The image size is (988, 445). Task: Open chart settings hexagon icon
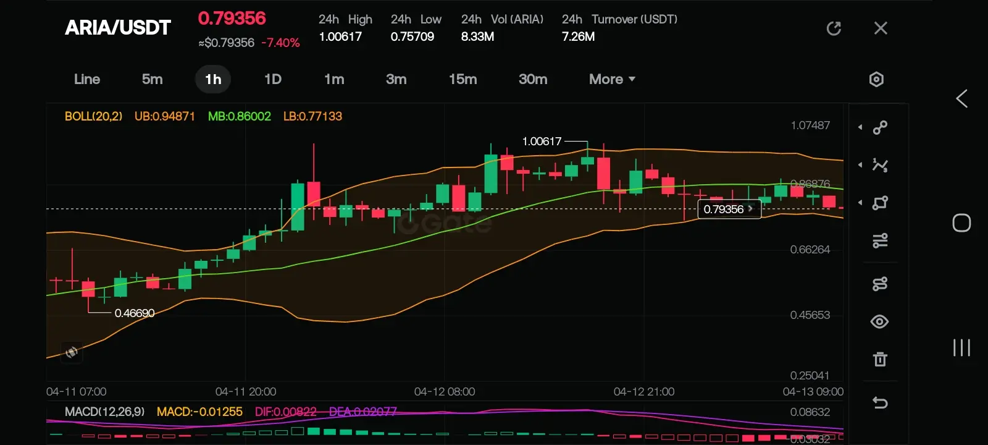coord(876,79)
